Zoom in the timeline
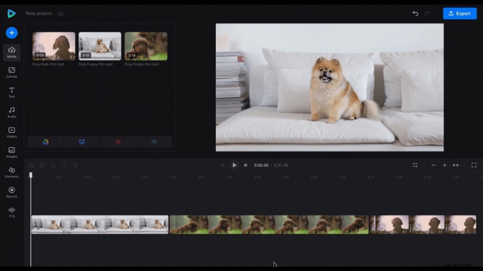 tap(444, 165)
